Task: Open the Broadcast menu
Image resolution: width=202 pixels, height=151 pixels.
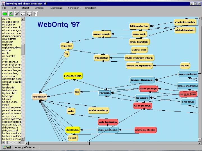Action: (x=91, y=8)
